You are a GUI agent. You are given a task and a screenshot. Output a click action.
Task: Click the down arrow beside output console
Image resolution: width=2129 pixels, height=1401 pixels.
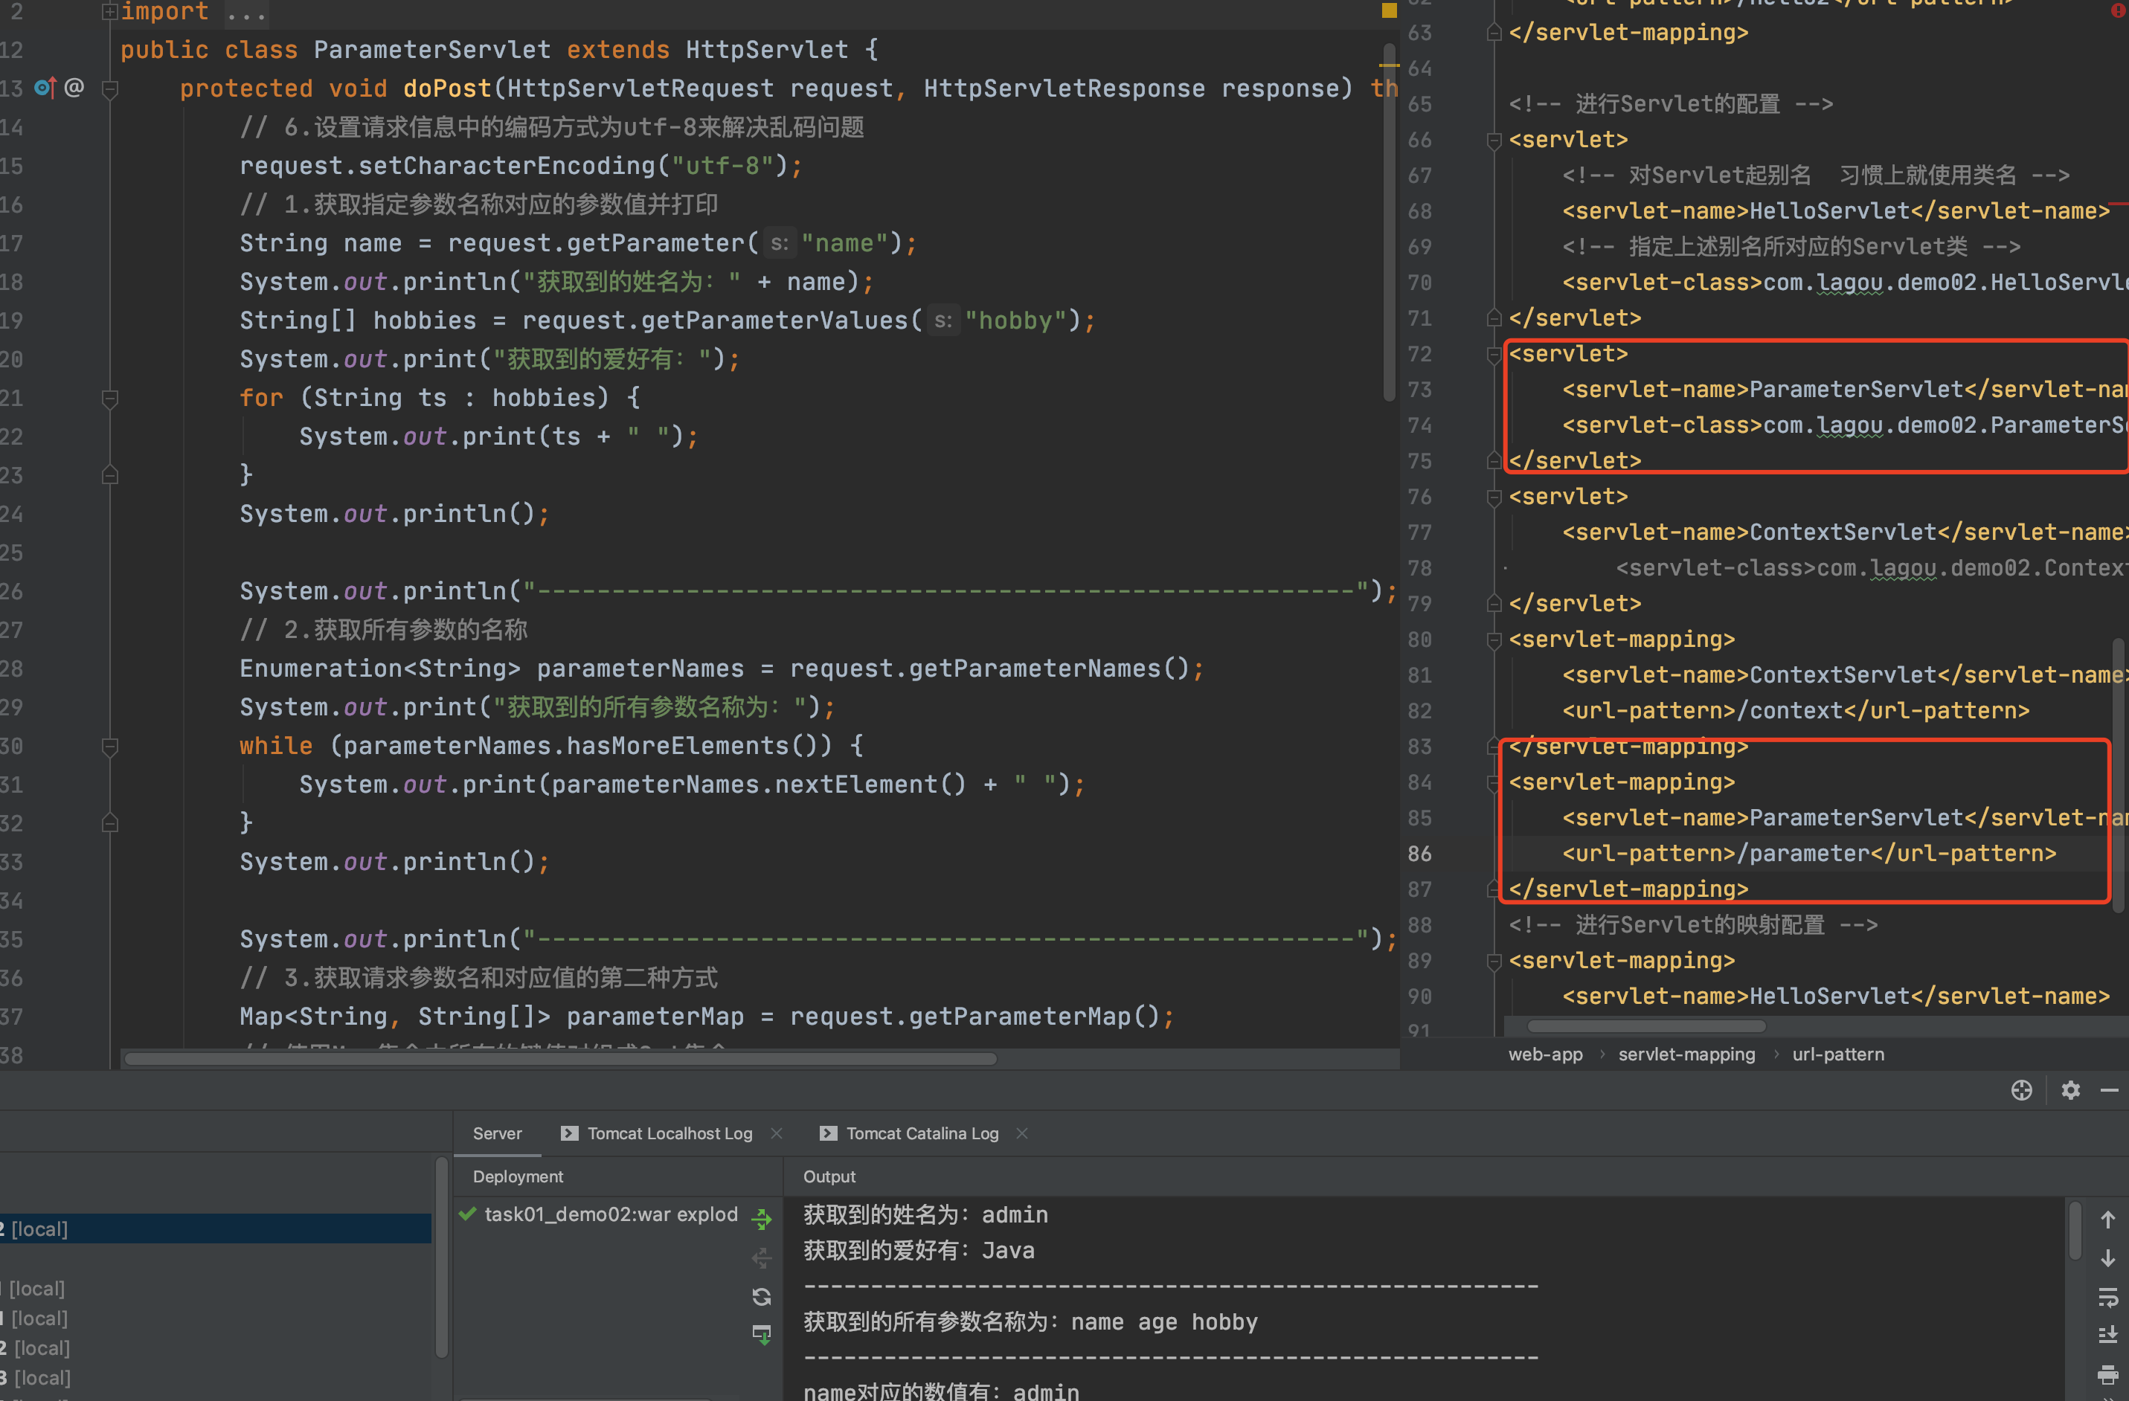[x=2107, y=1258]
